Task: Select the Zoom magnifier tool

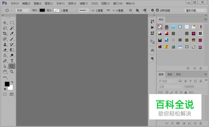Action: pyautogui.click(x=12, y=71)
